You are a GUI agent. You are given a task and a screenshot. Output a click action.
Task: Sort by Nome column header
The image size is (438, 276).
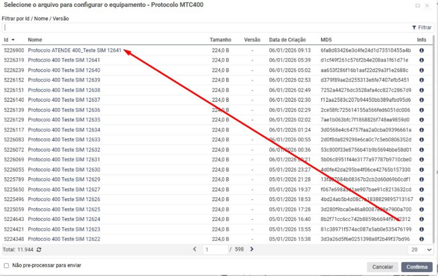[35, 40]
